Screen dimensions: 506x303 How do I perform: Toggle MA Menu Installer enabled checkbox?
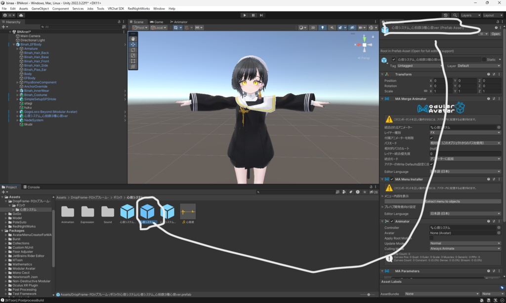pyautogui.click(x=392, y=179)
